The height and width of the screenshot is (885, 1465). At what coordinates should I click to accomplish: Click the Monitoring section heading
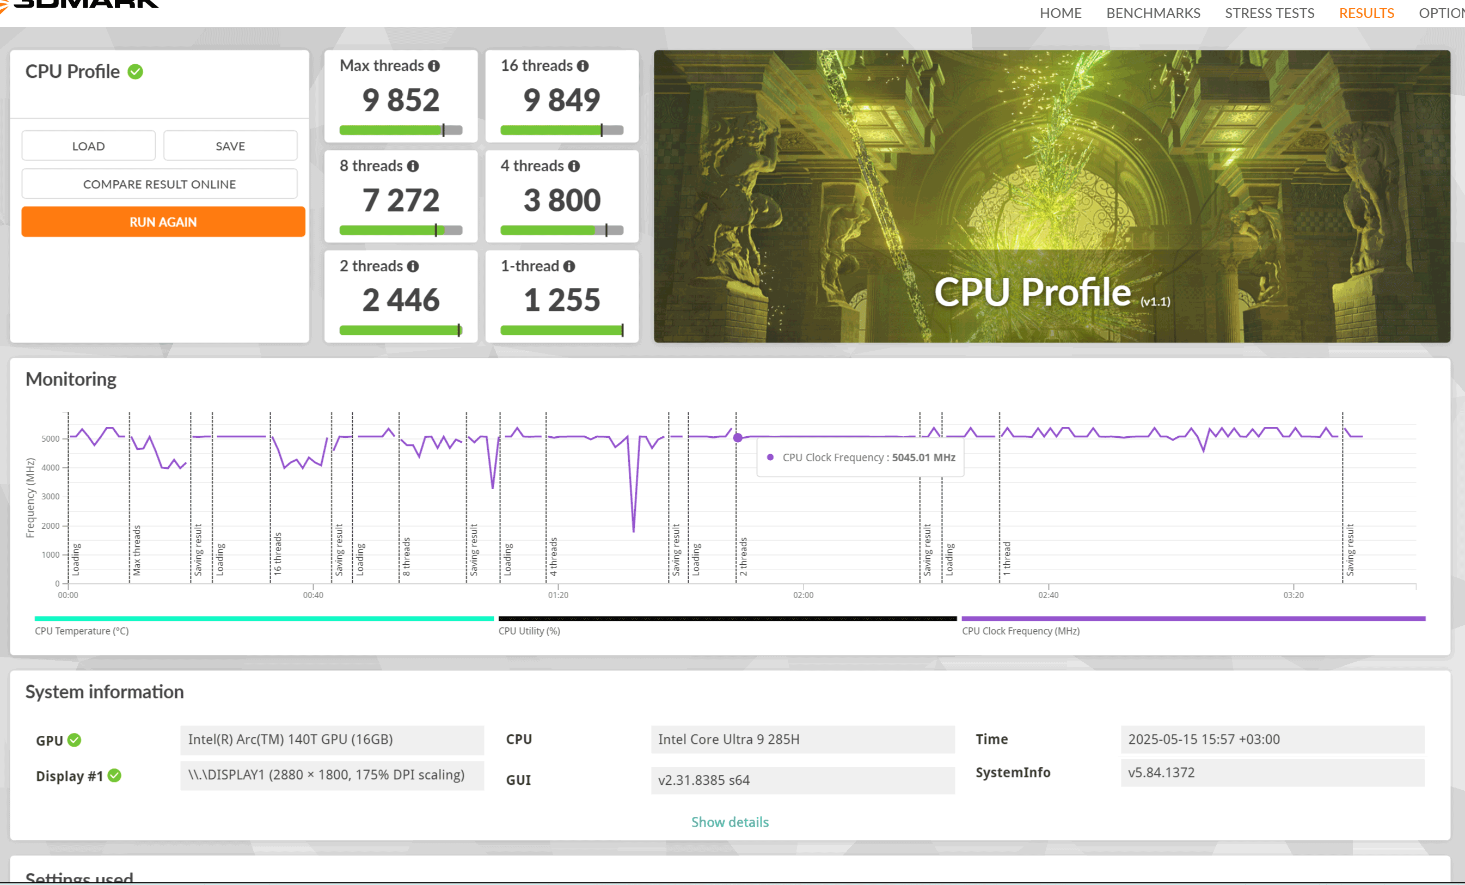click(x=71, y=380)
